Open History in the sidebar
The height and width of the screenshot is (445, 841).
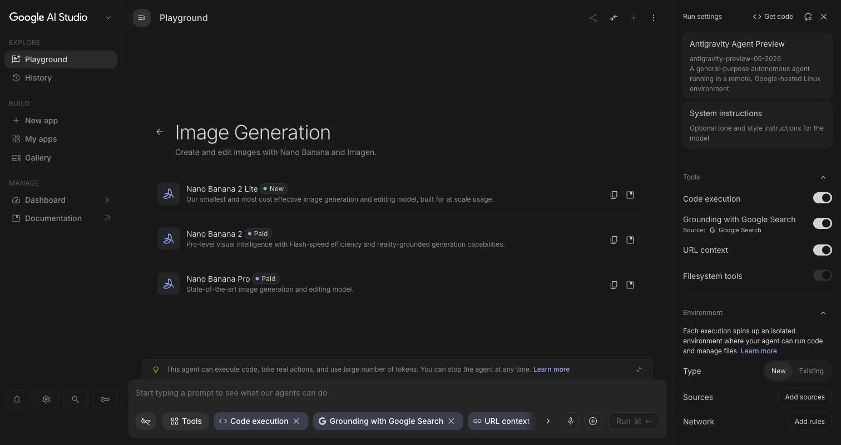point(61,78)
